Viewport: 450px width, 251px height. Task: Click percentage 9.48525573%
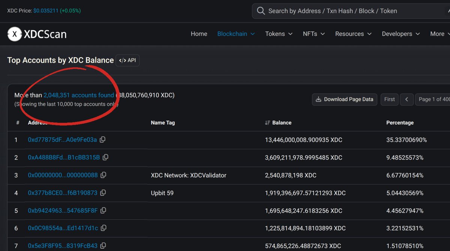(405, 157)
